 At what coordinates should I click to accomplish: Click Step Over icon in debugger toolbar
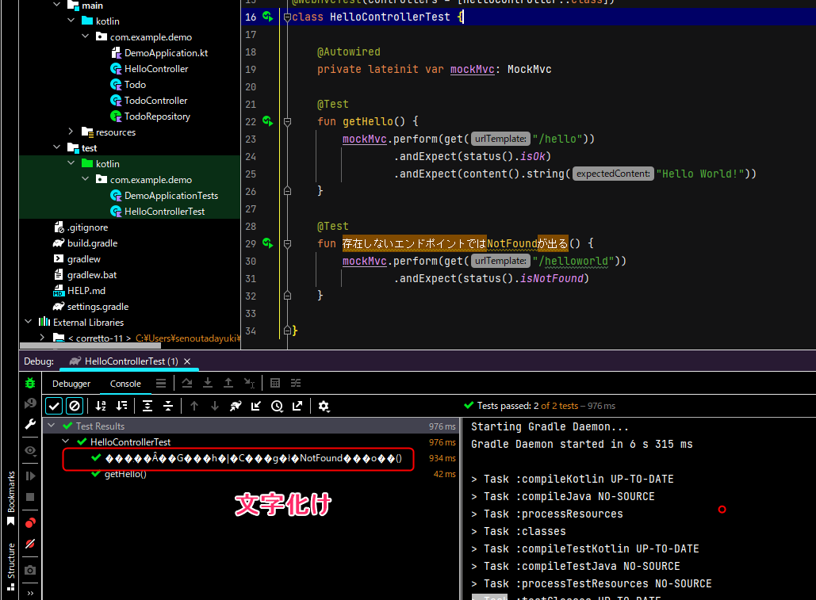tap(187, 383)
